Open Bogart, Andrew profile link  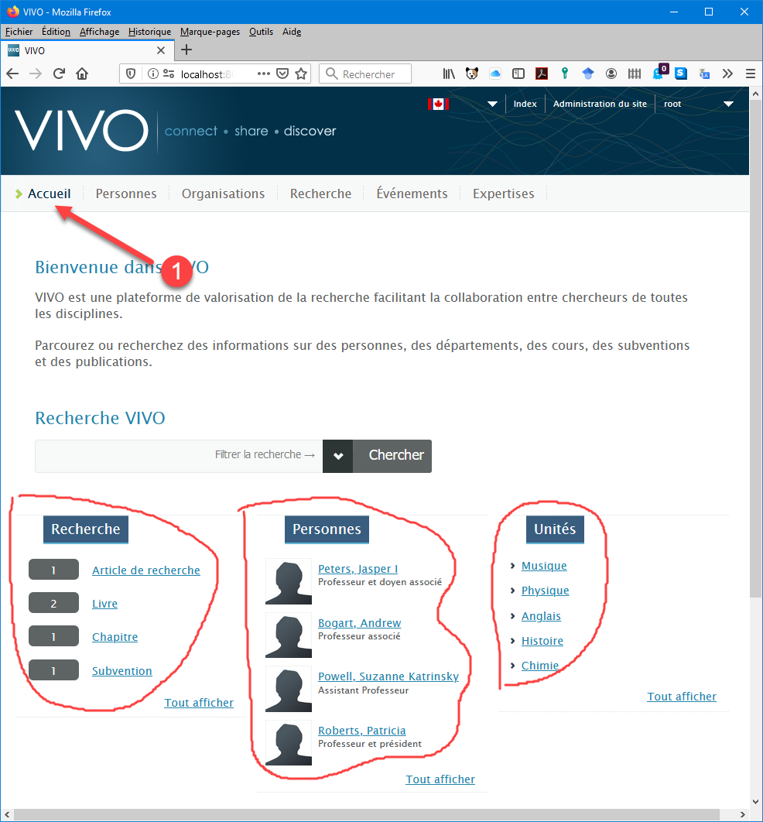360,623
